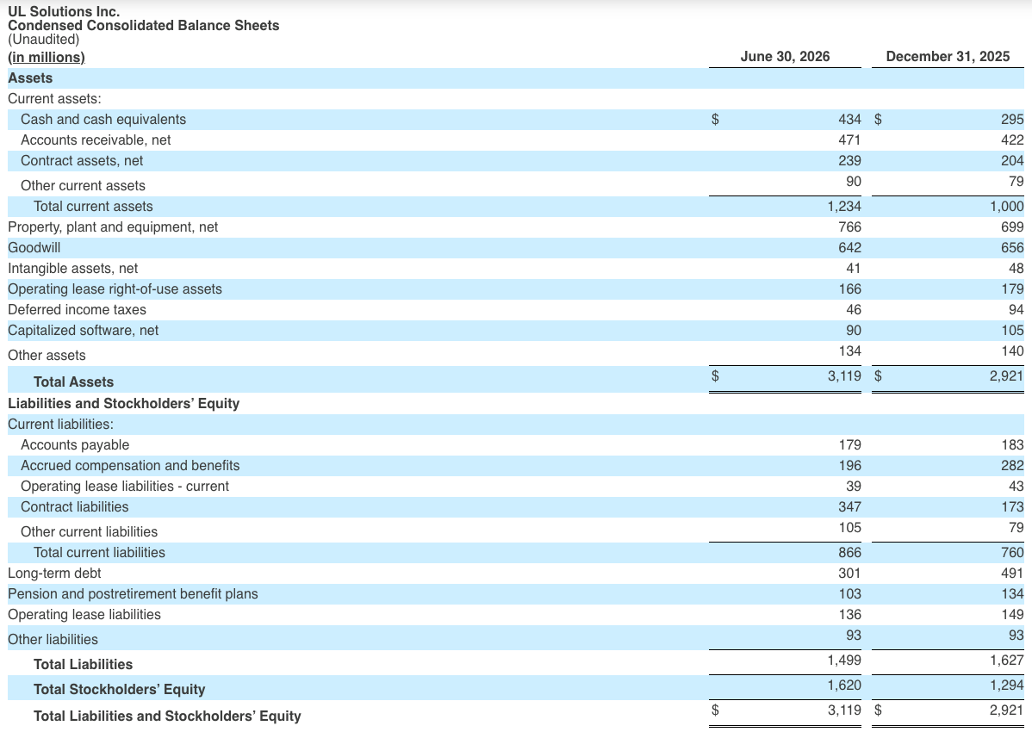The width and height of the screenshot is (1032, 732).
Task: Select 'Operating lease right-of-use assets' label
Action: pyautogui.click(x=115, y=289)
